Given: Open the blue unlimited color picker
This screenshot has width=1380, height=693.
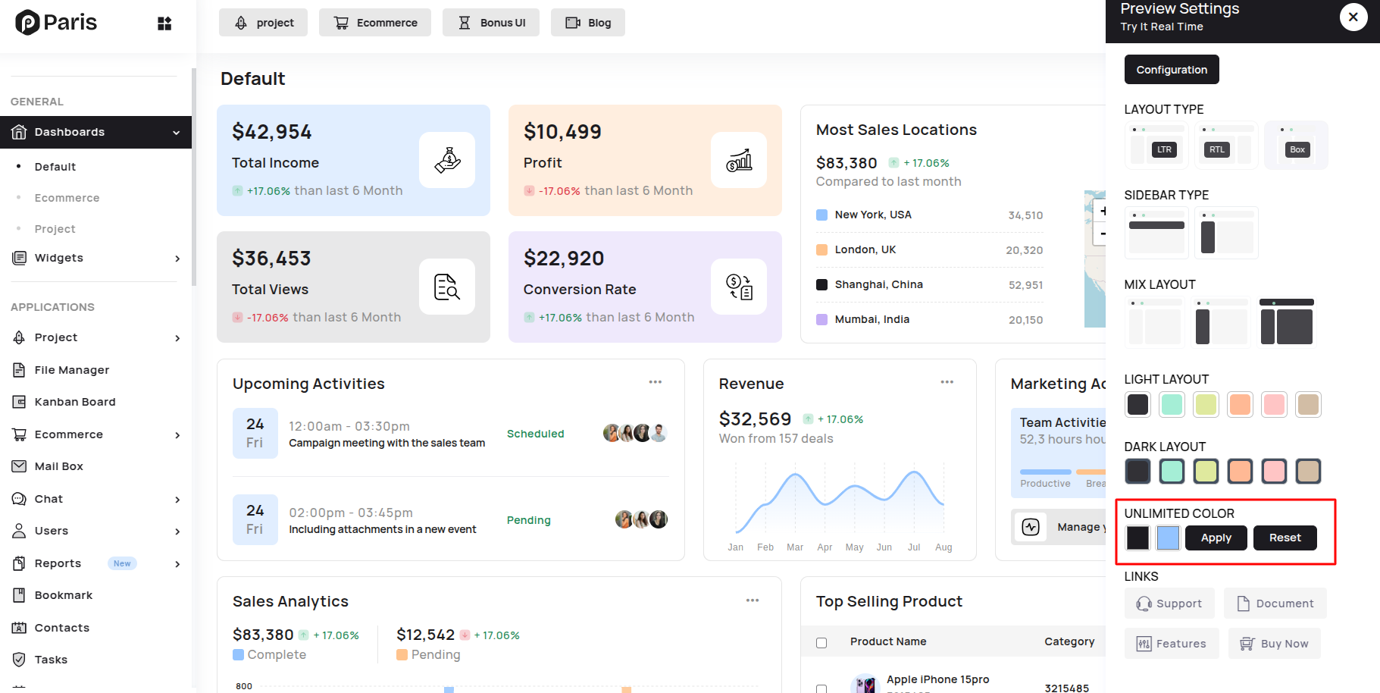Looking at the screenshot, I should pyautogui.click(x=1169, y=538).
